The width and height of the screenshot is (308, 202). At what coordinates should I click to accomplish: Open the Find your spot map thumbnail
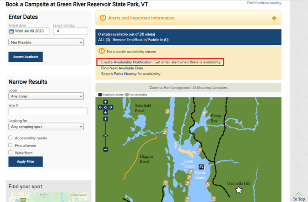tap(49, 197)
